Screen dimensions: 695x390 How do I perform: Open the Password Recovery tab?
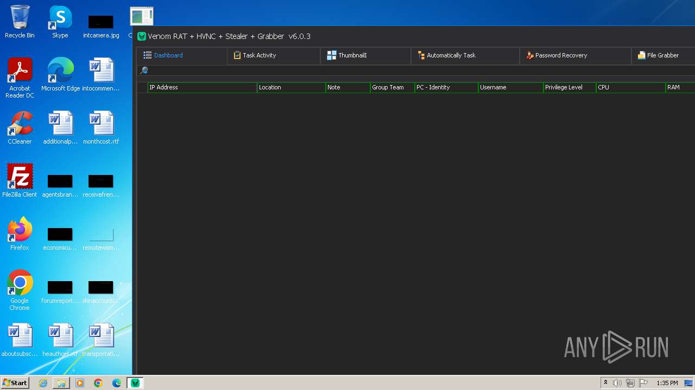point(576,55)
